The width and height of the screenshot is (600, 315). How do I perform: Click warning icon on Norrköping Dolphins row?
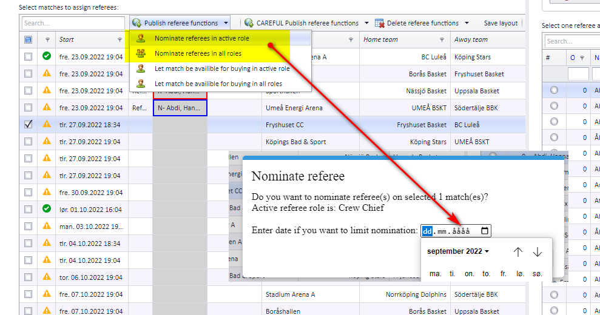[x=47, y=294]
